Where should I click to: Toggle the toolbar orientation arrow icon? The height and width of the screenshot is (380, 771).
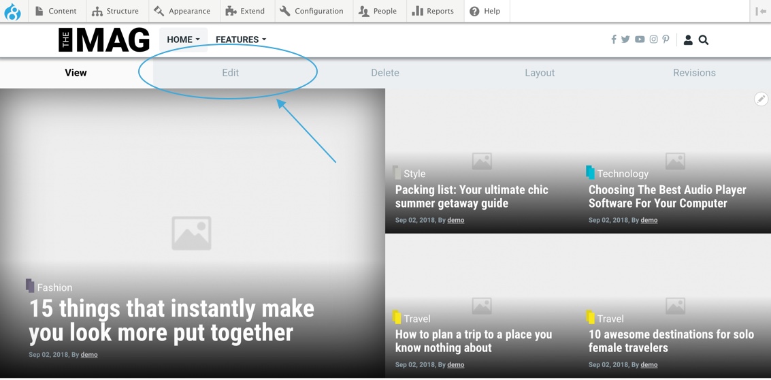[x=761, y=11]
